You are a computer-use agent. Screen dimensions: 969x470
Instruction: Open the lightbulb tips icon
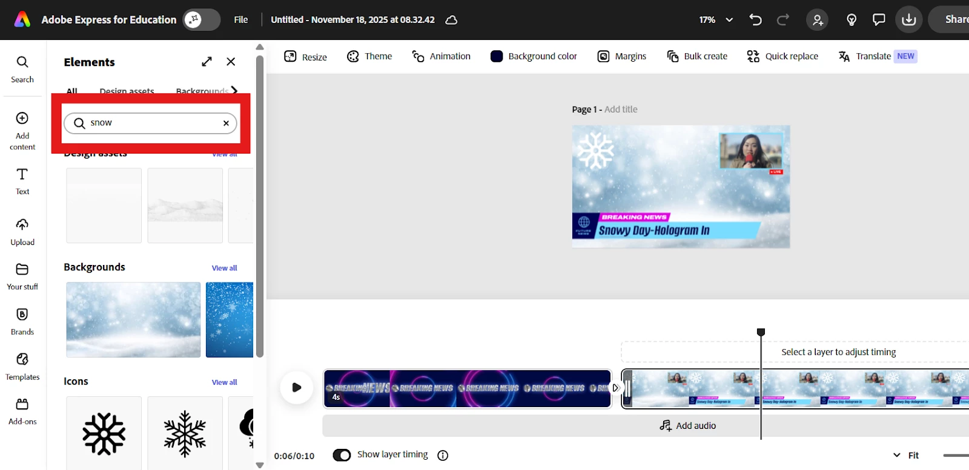point(852,20)
